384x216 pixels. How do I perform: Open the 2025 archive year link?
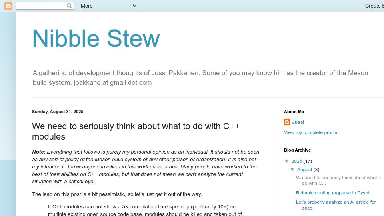coord(296,161)
